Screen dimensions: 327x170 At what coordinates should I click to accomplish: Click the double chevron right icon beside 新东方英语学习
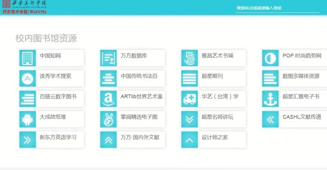tap(27, 140)
